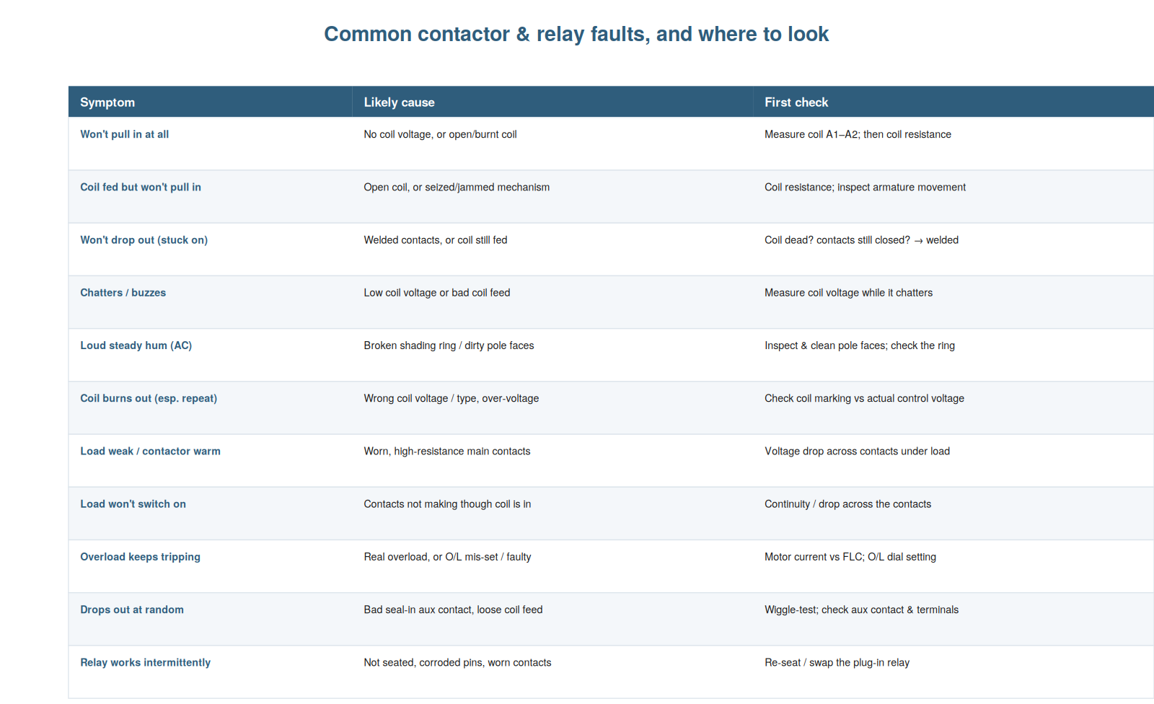Select "Coil fed but won't pull in" row label
Image resolution: width=1154 pixels, height=704 pixels.
(x=141, y=187)
